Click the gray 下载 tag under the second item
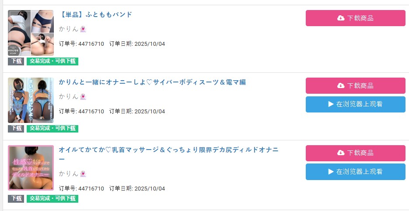 [16, 129]
